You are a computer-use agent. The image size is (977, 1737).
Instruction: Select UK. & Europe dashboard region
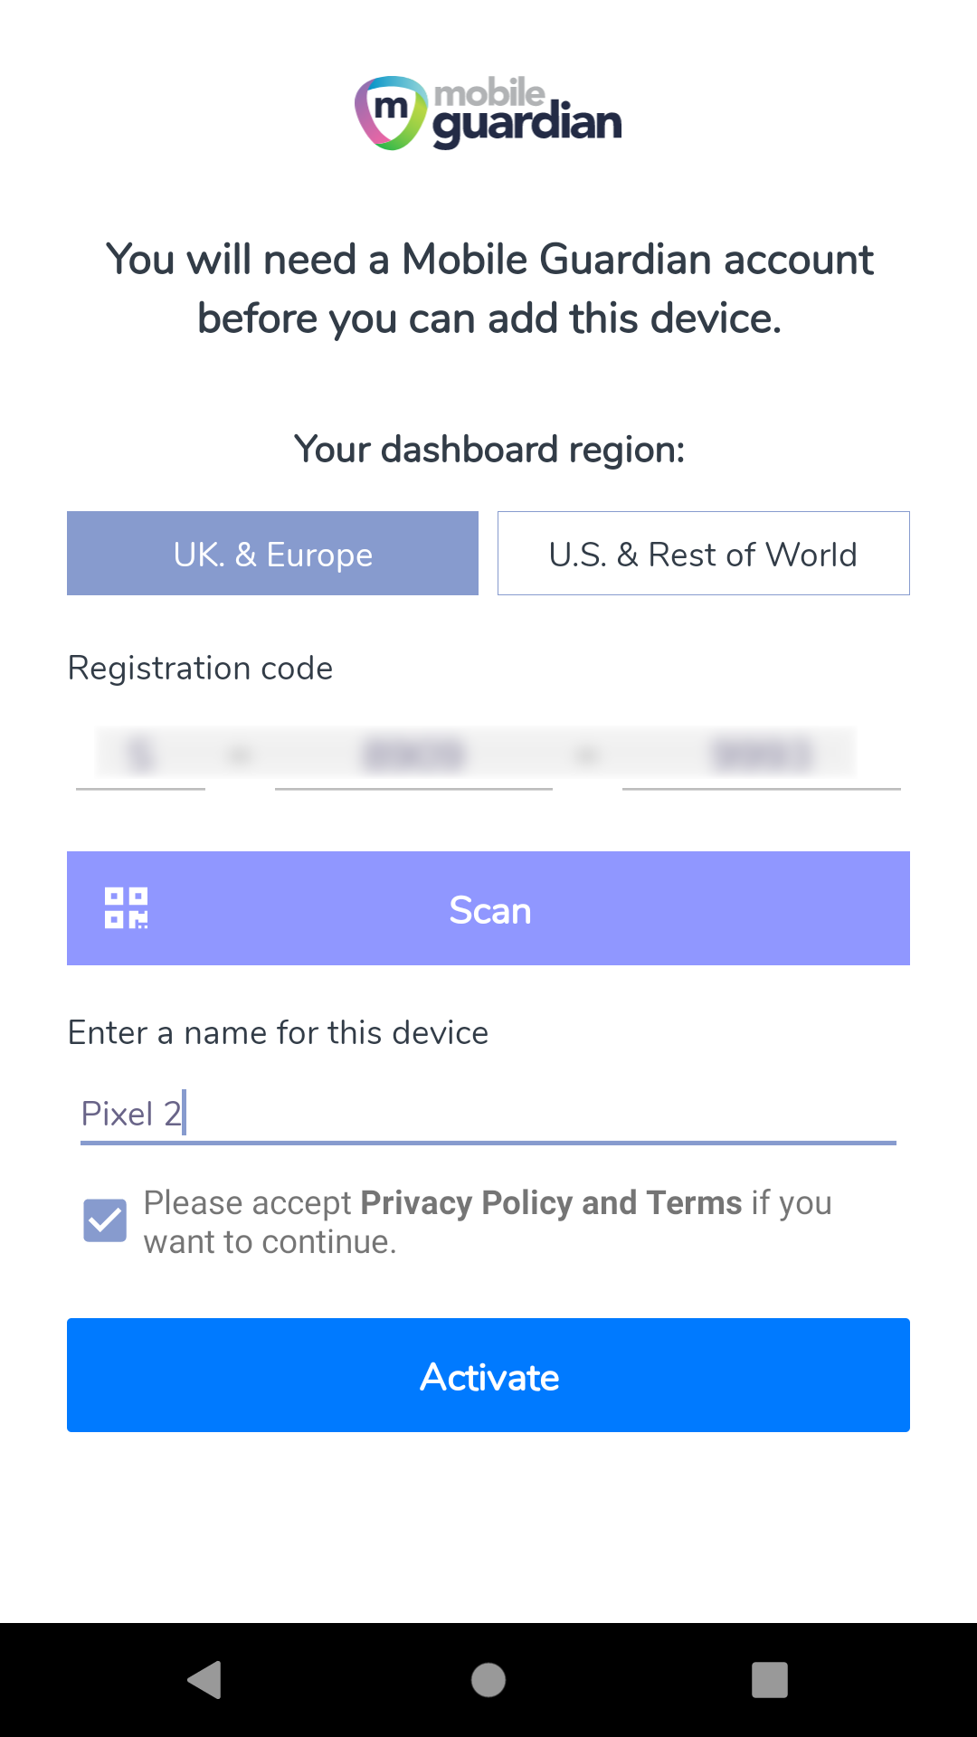coord(272,554)
